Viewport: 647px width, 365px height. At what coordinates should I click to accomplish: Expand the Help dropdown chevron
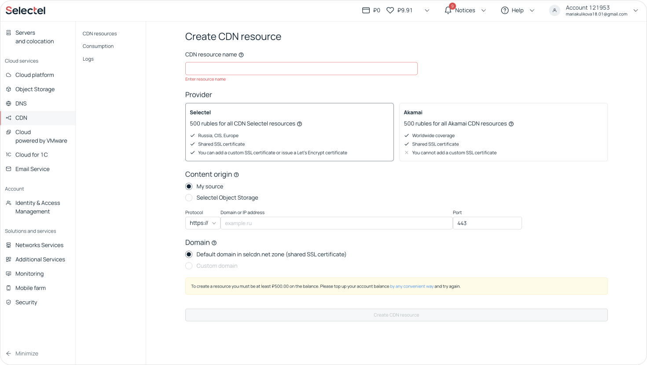(532, 11)
